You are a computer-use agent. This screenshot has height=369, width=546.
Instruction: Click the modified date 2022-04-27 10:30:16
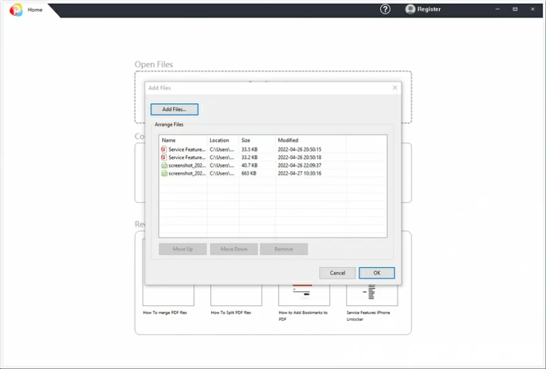click(x=300, y=173)
